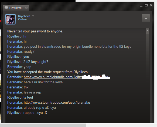The width and height of the screenshot is (157, 127).
Task: Close the Riyellevo chat tab
Action: (26, 8)
